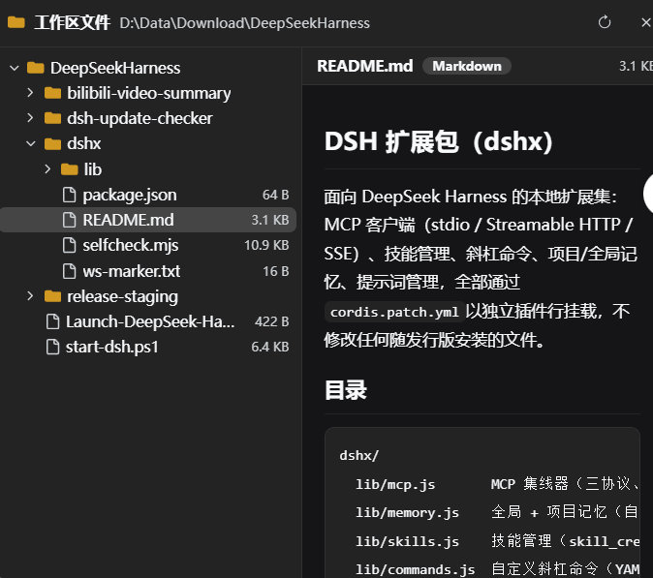653x578 pixels.
Task: Expand the lib folder chevron
Action: pyautogui.click(x=47, y=168)
